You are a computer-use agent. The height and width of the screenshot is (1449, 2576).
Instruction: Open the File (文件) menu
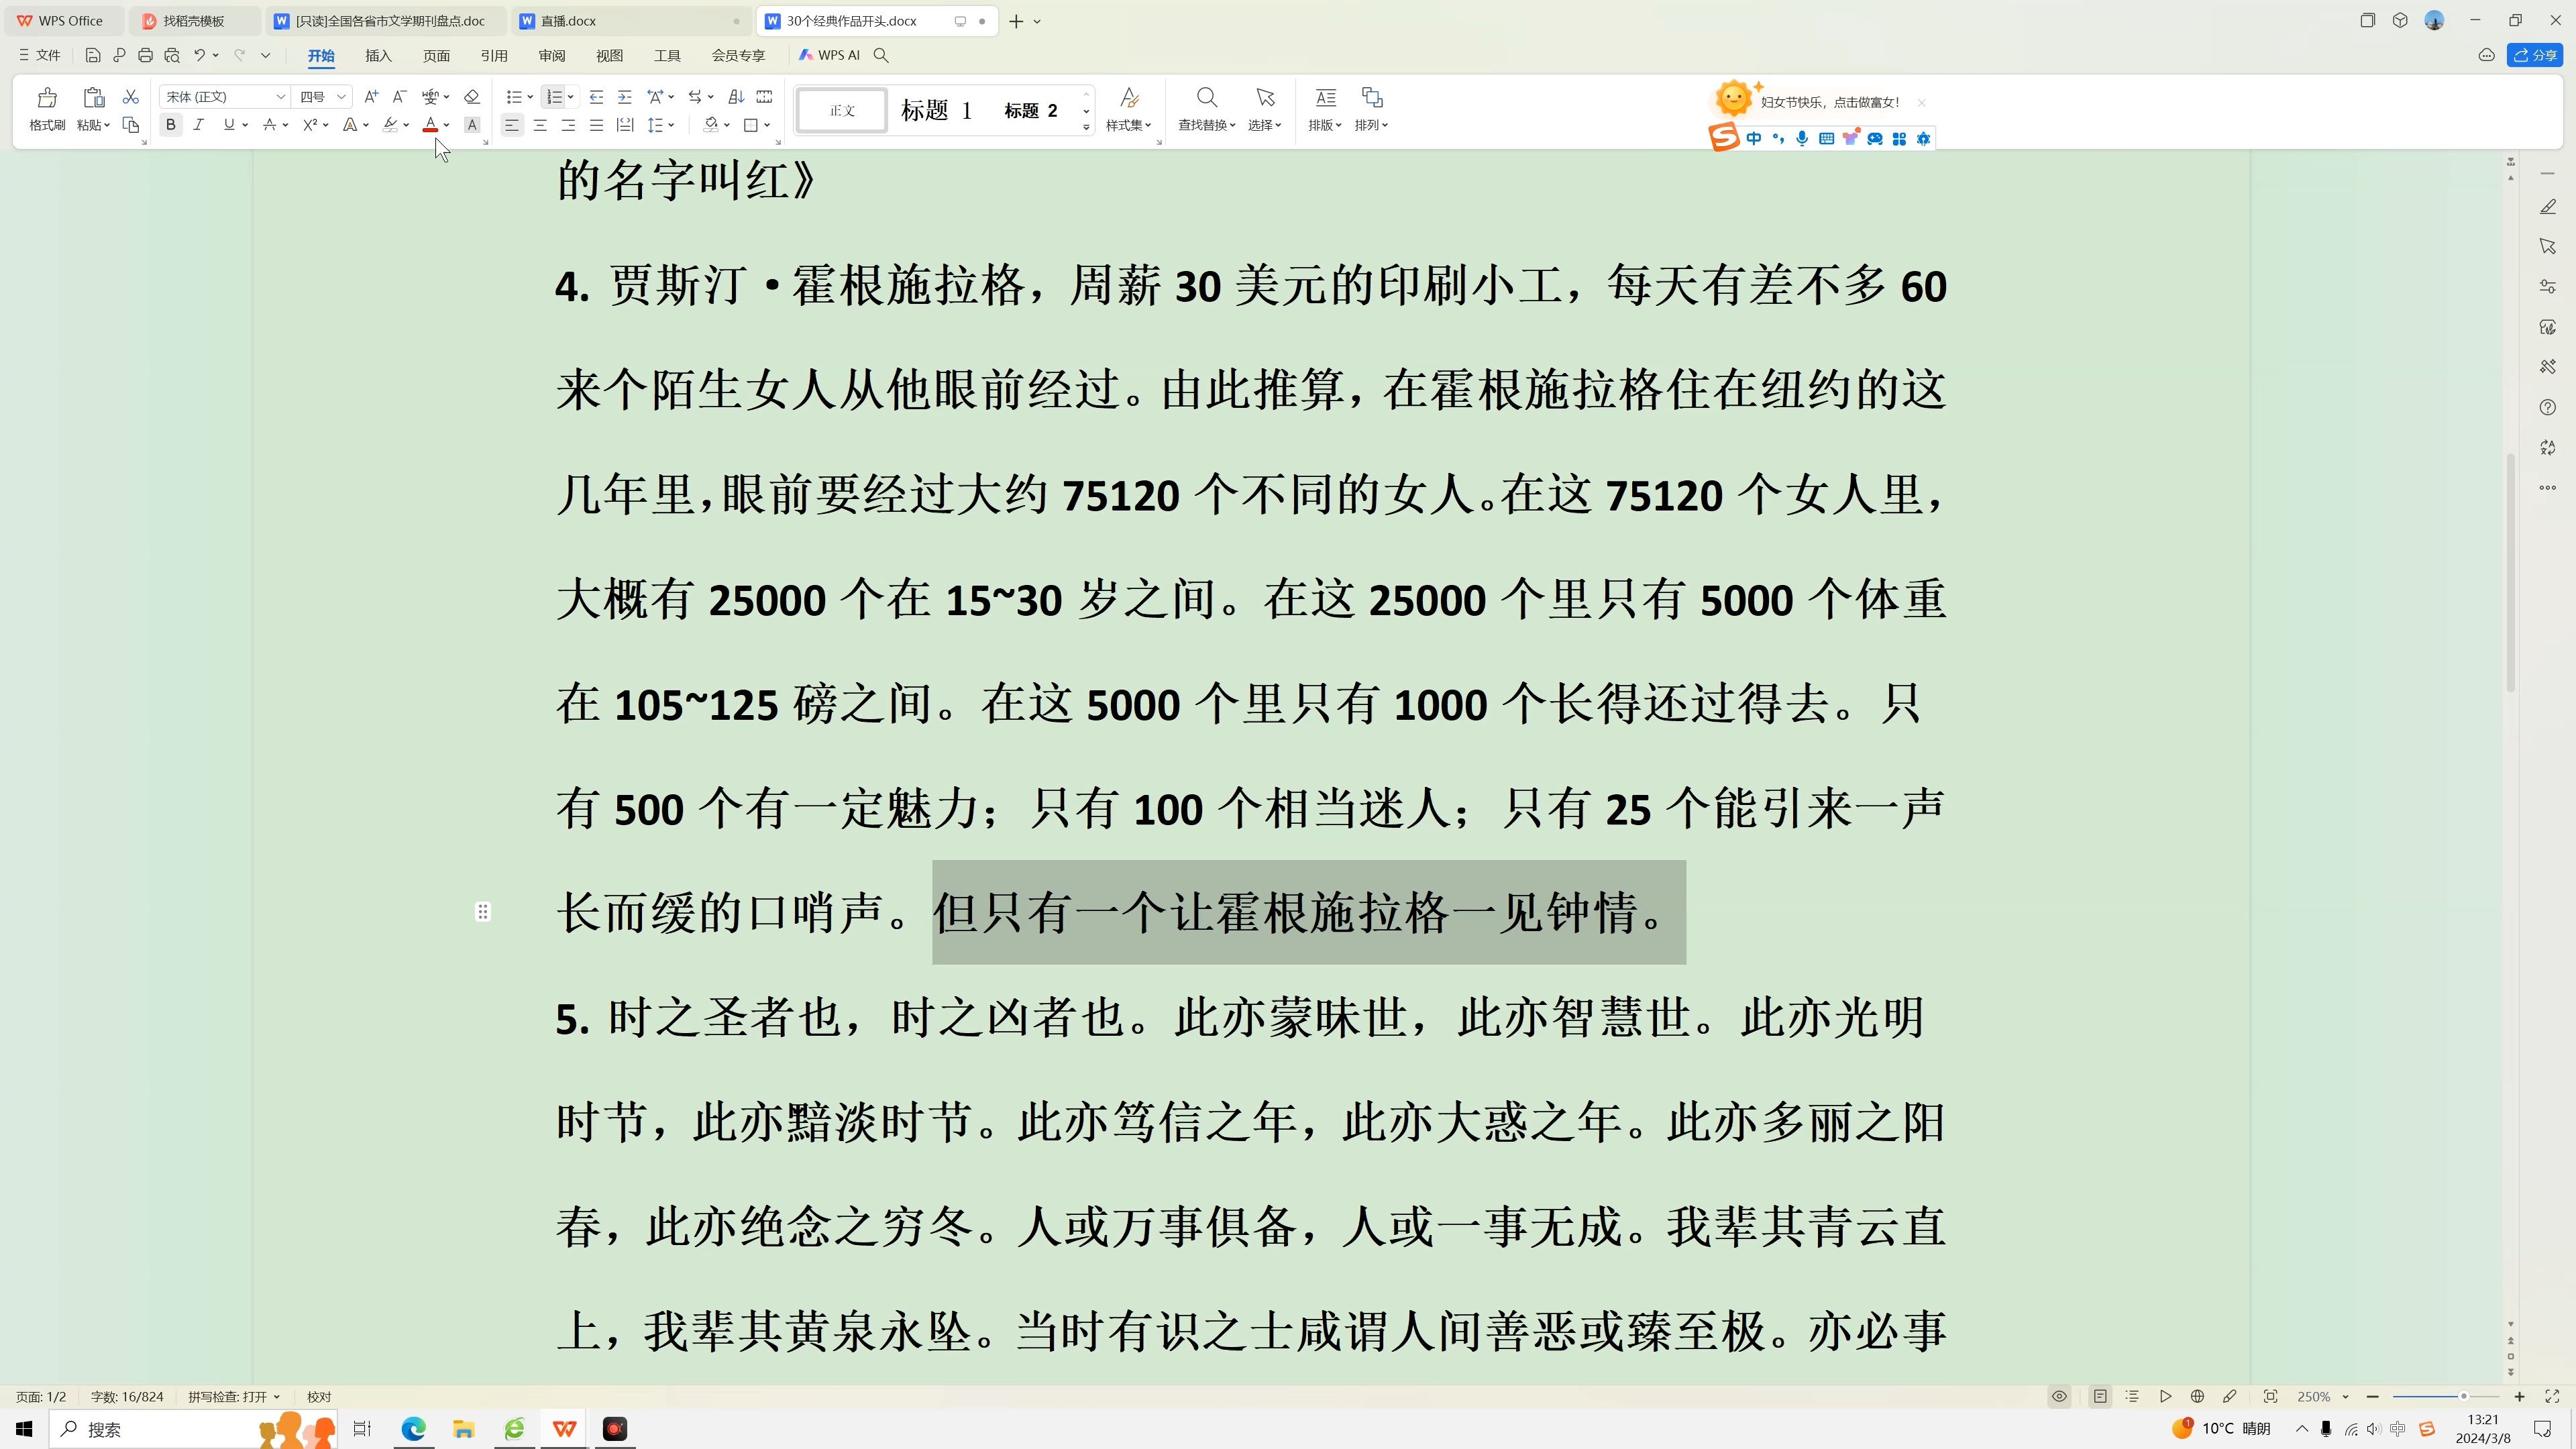click(x=40, y=55)
